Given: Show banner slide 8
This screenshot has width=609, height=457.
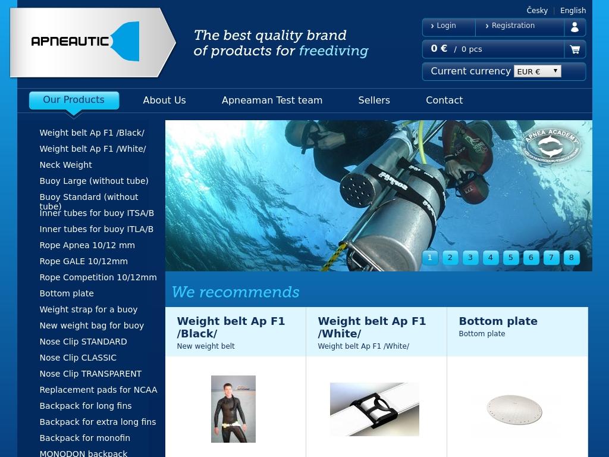Looking at the screenshot, I should tap(571, 258).
